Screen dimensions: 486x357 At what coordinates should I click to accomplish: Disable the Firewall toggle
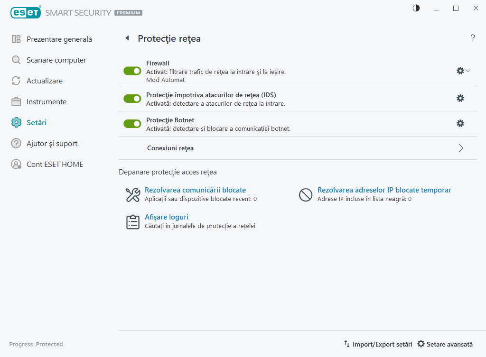click(132, 71)
